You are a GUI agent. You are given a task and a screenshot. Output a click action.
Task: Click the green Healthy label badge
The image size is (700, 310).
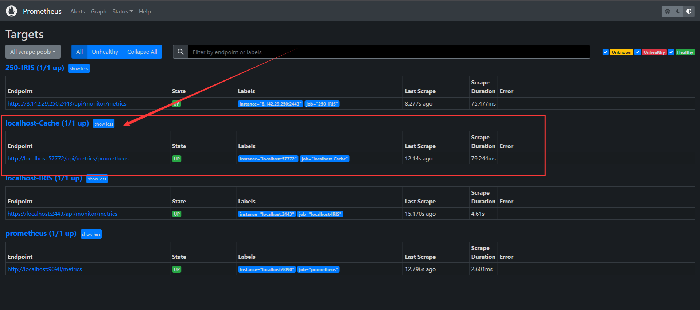[685, 52]
